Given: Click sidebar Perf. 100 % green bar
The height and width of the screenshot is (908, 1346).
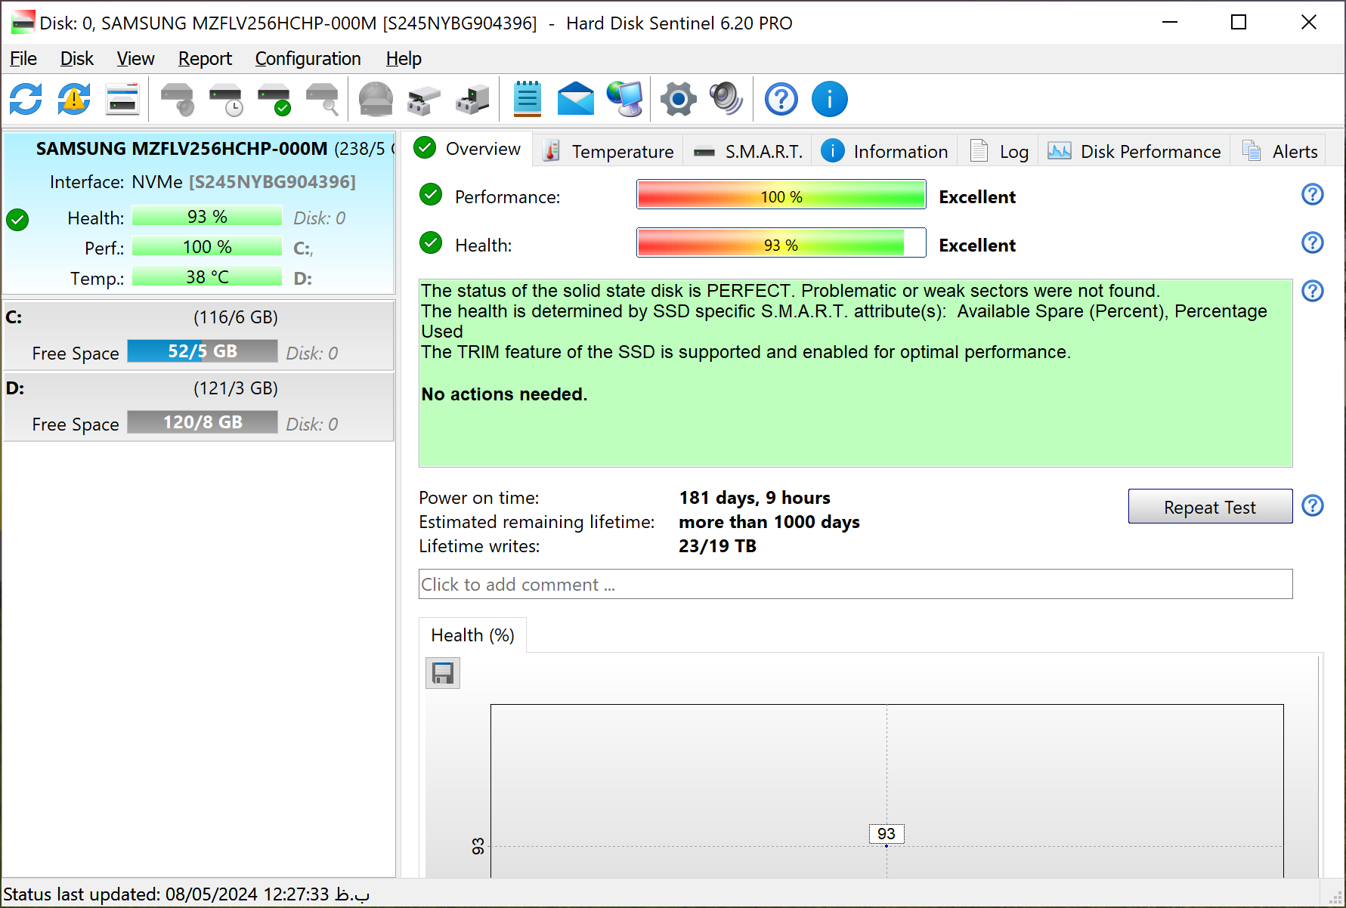Looking at the screenshot, I should (207, 247).
